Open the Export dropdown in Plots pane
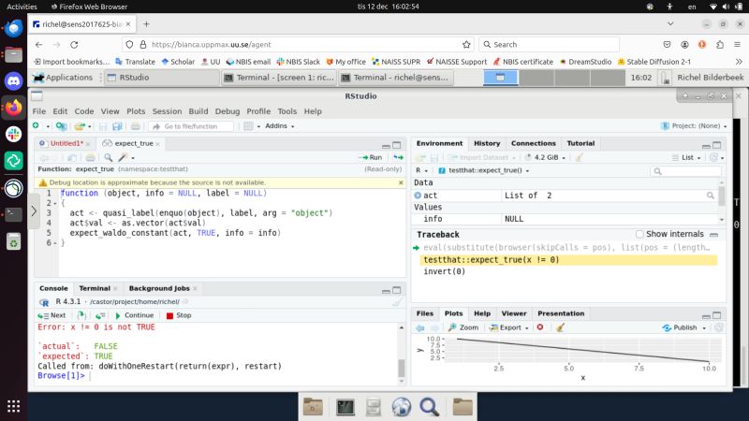Screen dimensions: 749x421 [509, 327]
